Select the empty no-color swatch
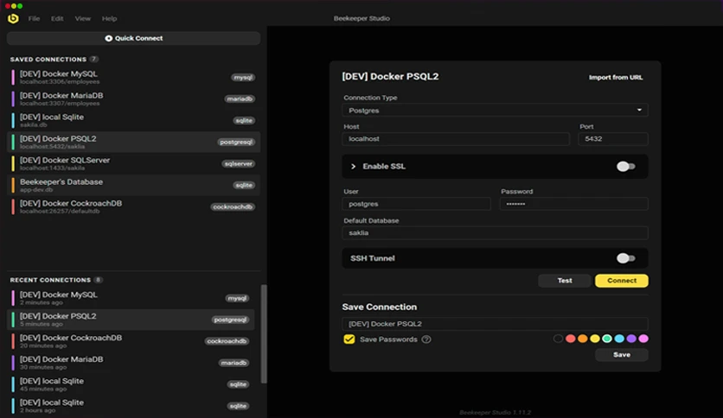This screenshot has width=723, height=418. (558, 339)
